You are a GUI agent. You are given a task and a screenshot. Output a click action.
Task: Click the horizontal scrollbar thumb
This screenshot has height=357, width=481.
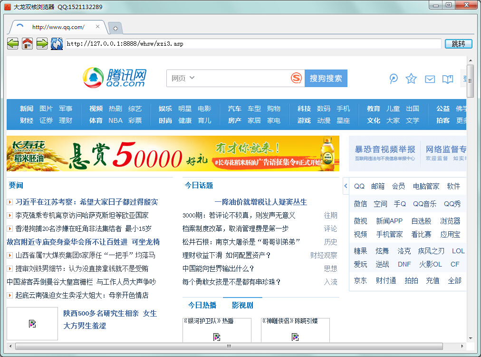pyautogui.click(x=229, y=346)
